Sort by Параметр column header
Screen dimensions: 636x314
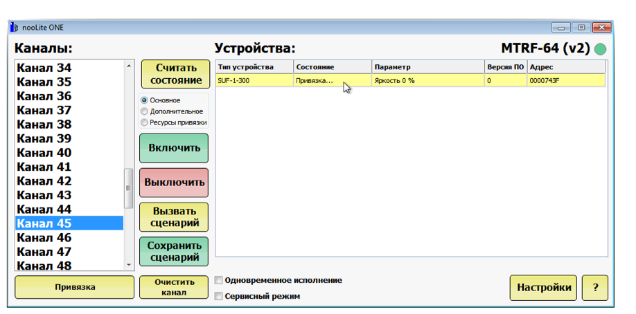pyautogui.click(x=428, y=67)
